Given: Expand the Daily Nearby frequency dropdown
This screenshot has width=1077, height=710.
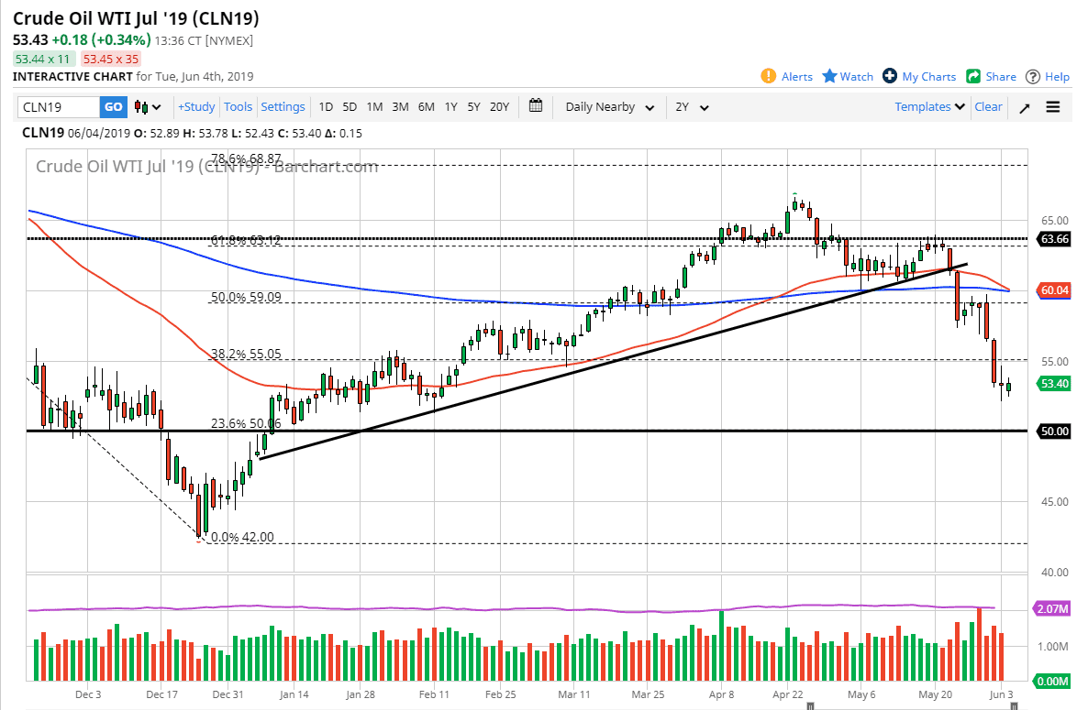Looking at the screenshot, I should pos(609,107).
